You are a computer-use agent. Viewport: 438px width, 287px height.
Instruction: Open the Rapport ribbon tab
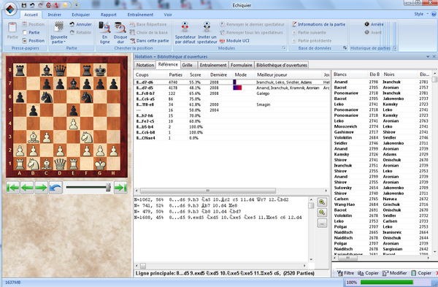pos(108,15)
